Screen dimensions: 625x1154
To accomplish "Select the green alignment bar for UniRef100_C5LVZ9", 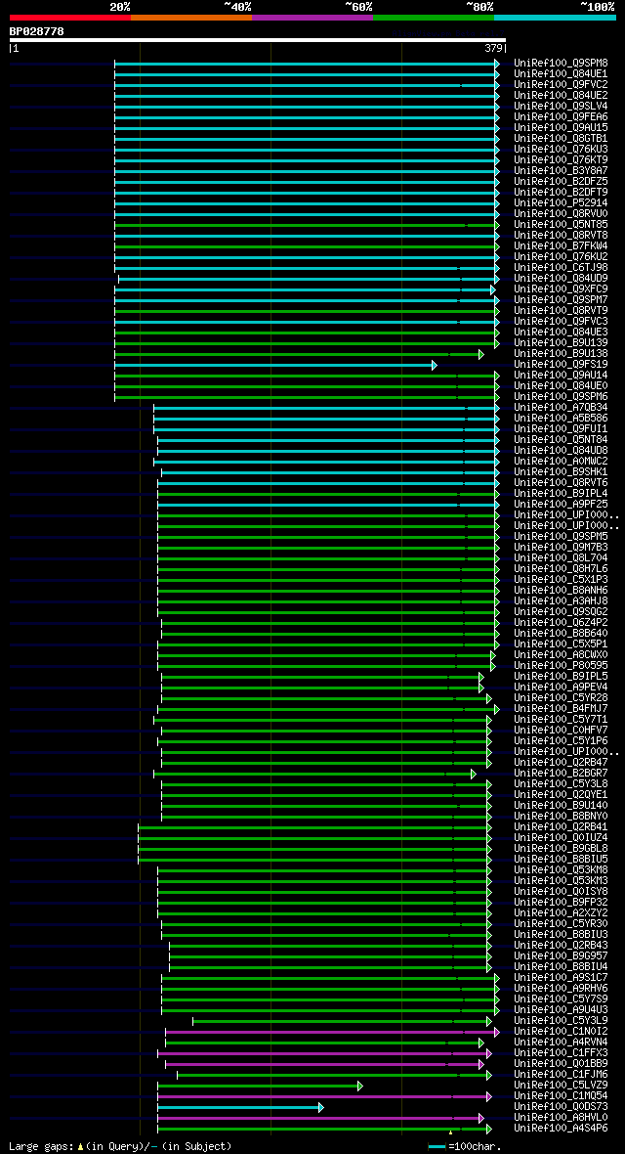I will click(x=261, y=1086).
